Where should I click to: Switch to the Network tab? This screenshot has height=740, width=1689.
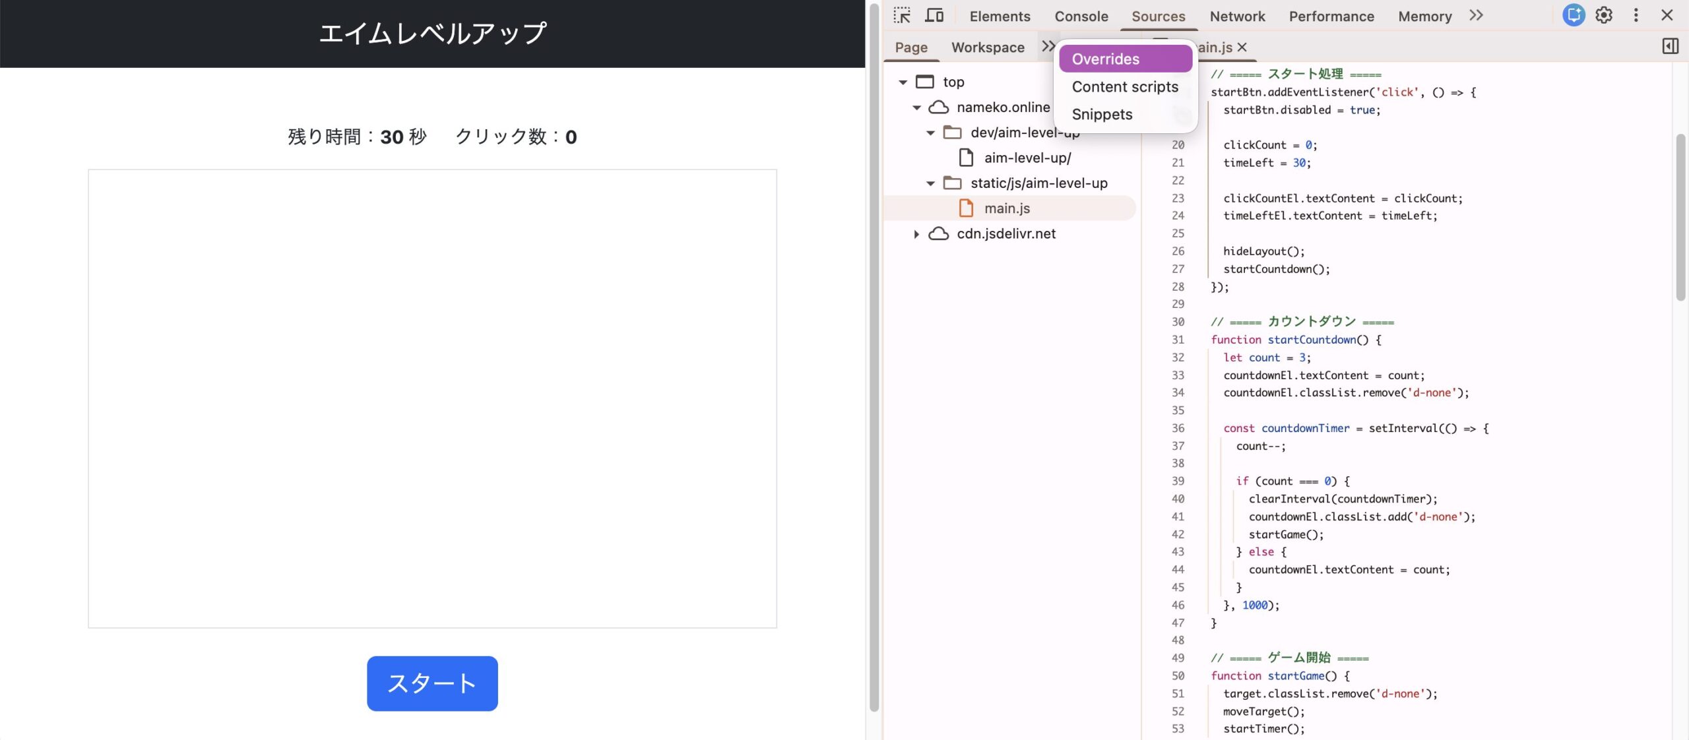(1237, 16)
